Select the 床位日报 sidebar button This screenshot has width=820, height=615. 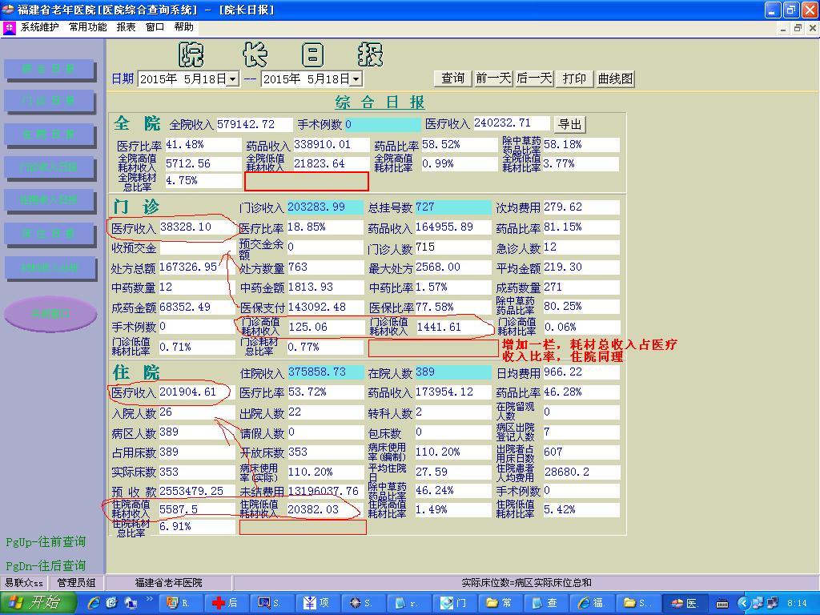click(49, 234)
